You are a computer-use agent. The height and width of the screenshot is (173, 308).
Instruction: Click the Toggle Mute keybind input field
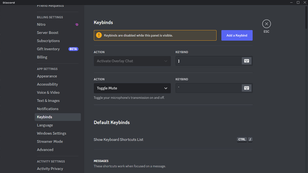click(x=208, y=88)
